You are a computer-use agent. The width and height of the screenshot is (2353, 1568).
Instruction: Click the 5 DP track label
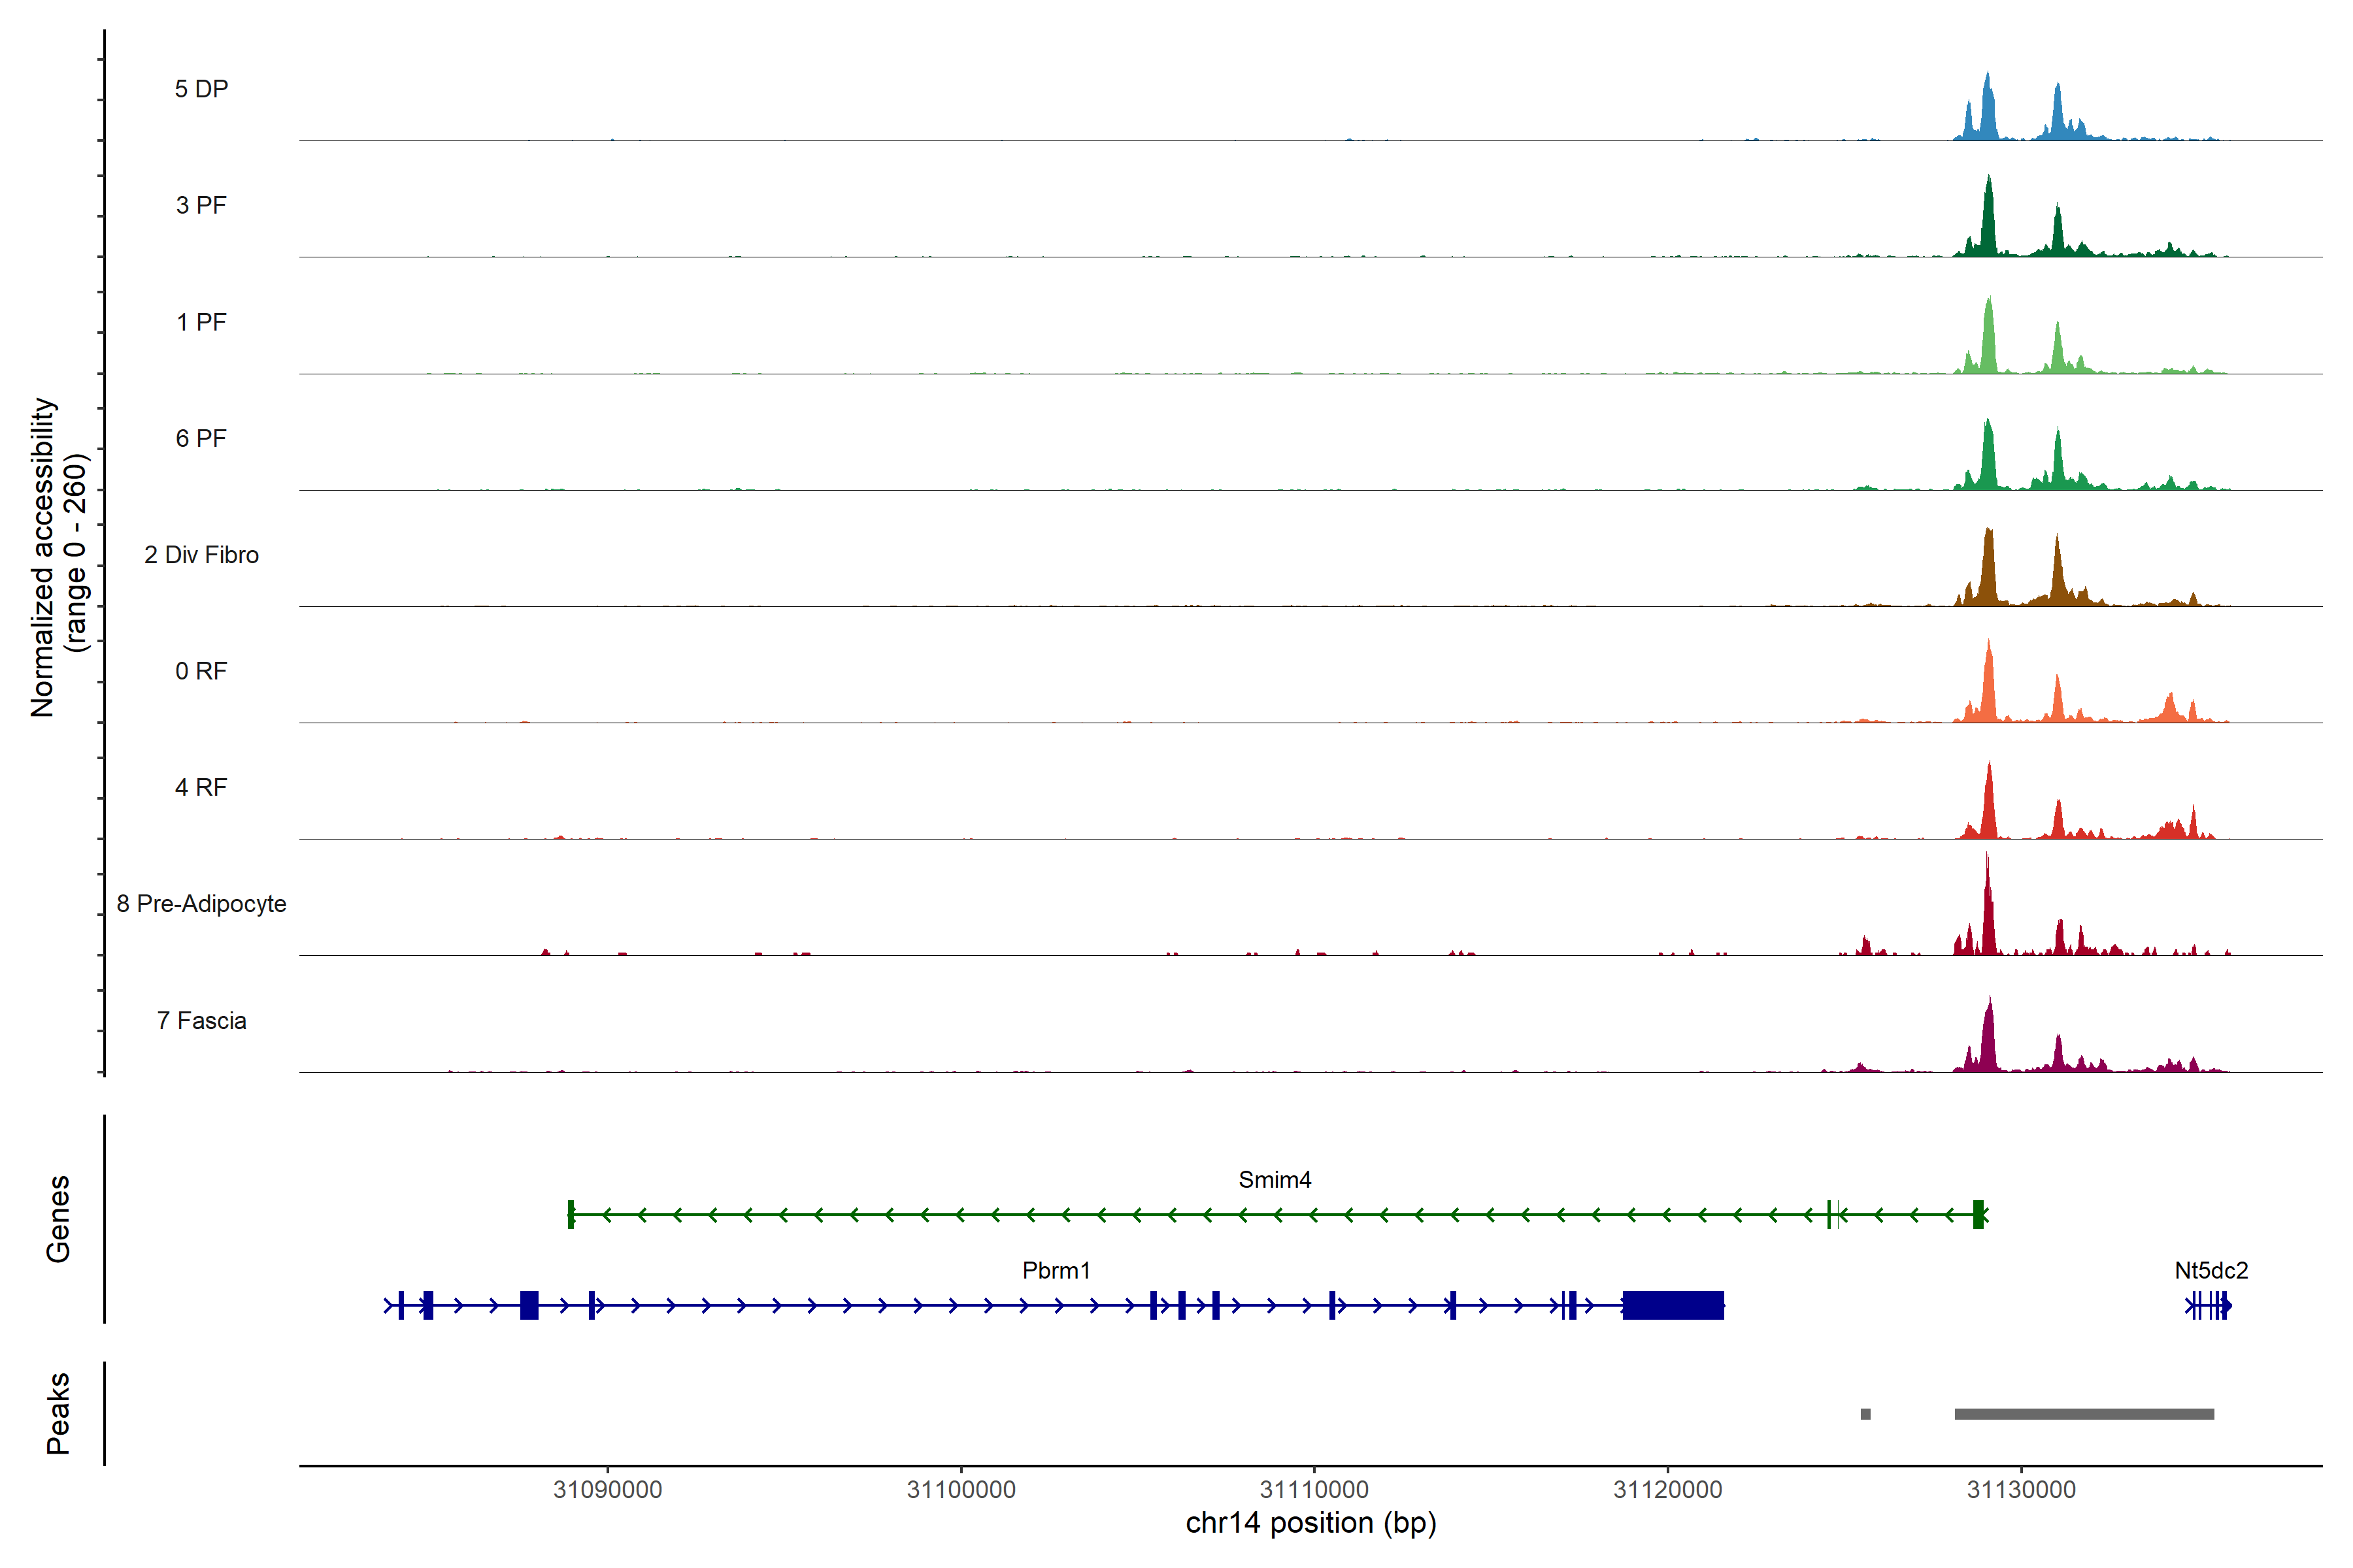tap(201, 89)
